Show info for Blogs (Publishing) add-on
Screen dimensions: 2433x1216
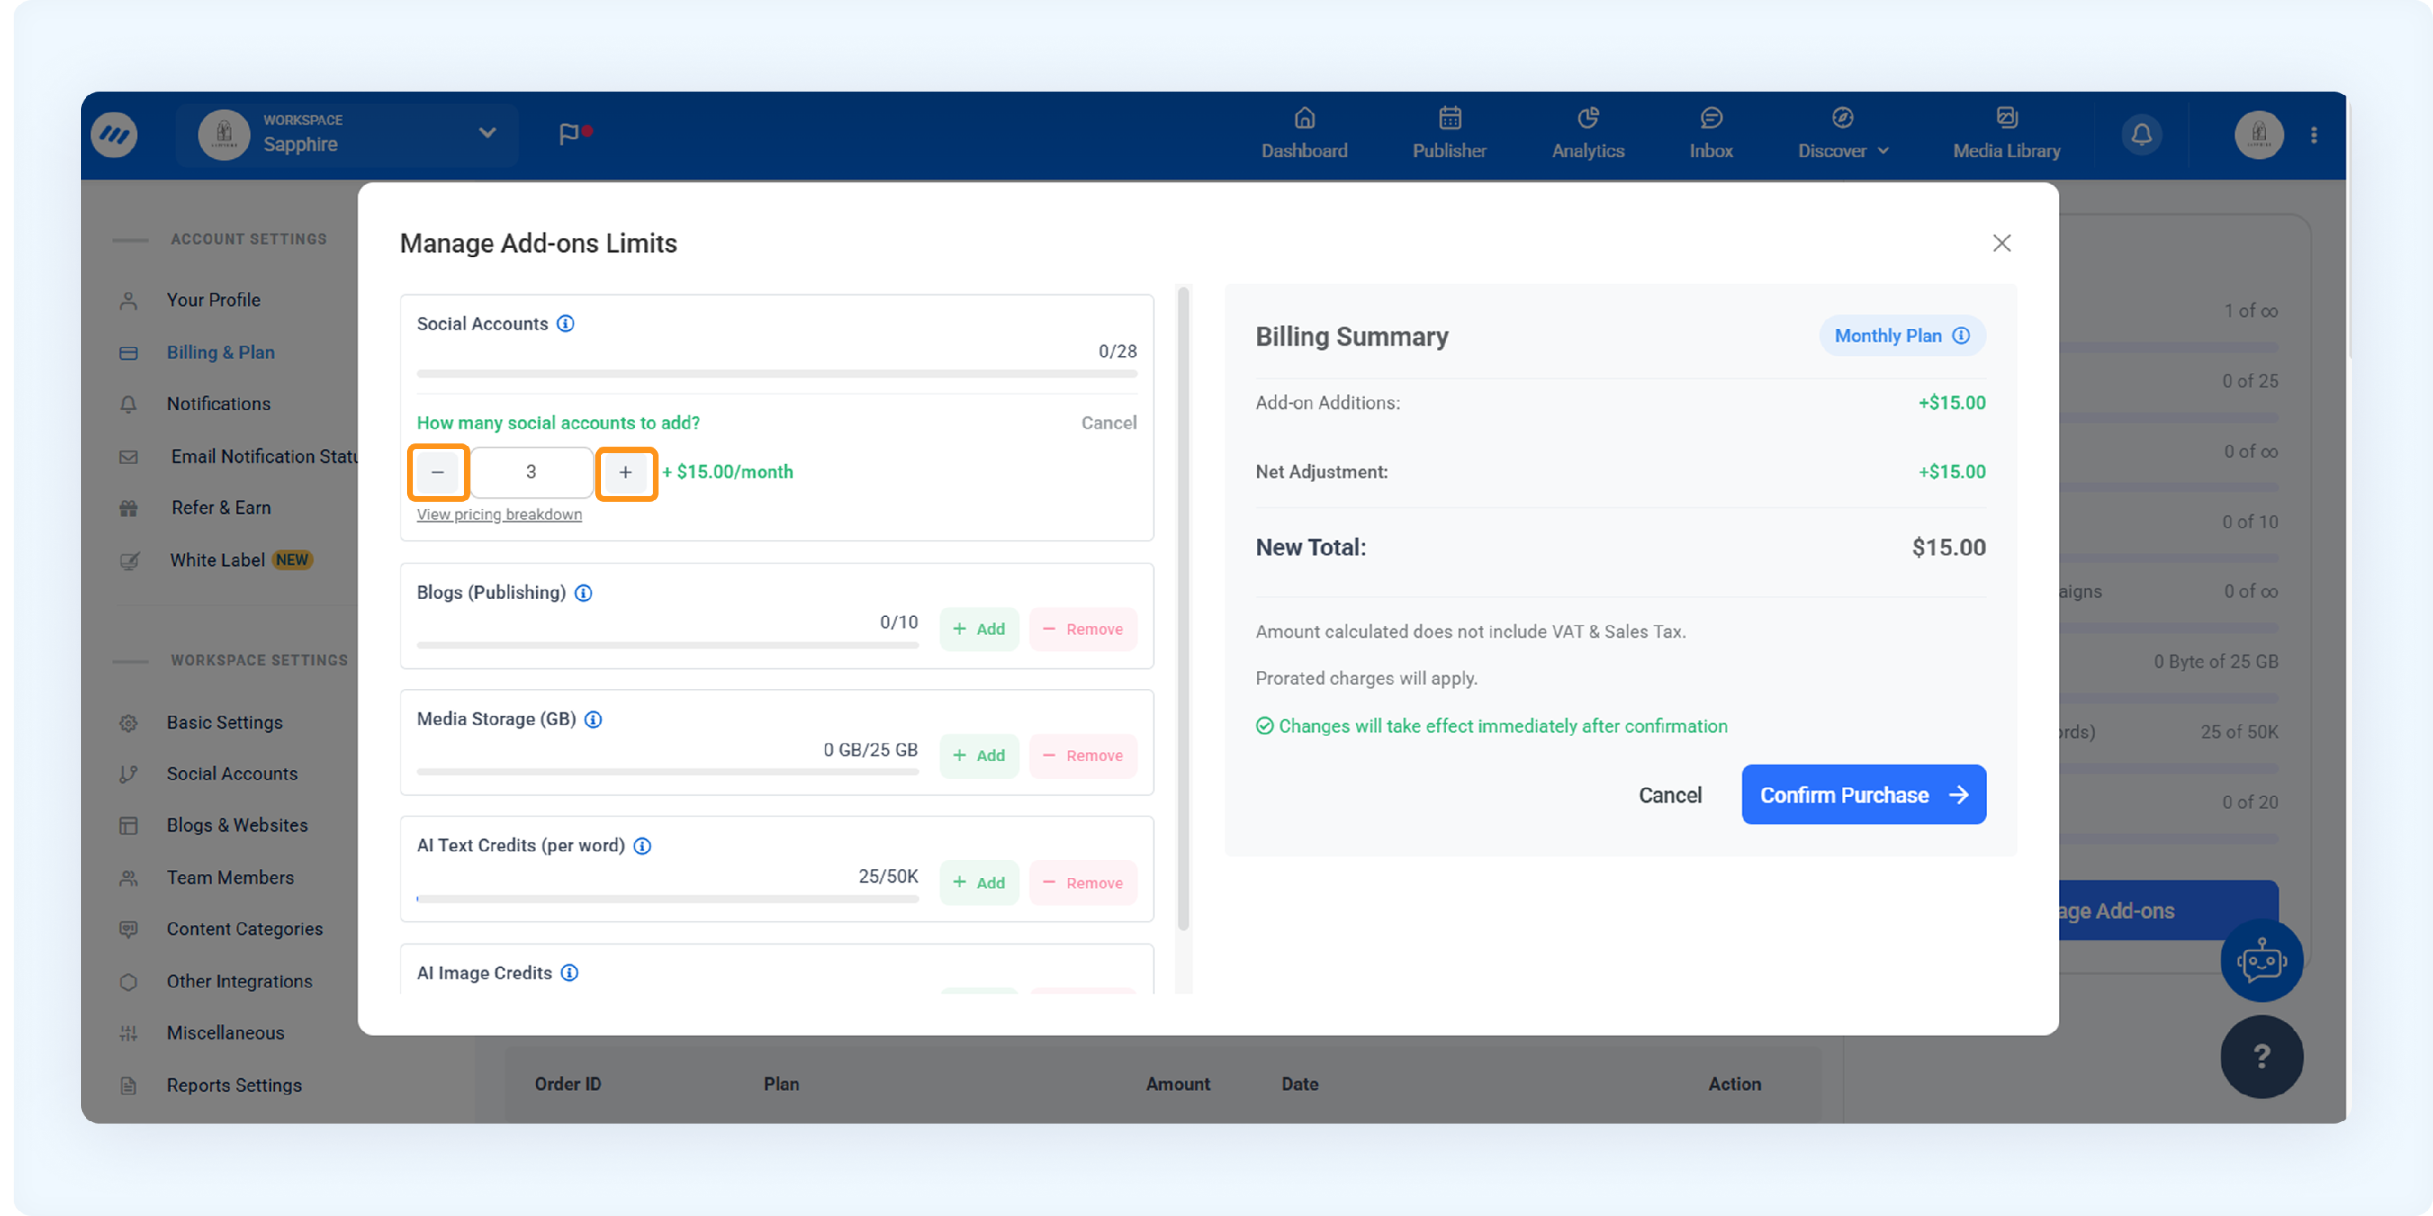tap(584, 593)
